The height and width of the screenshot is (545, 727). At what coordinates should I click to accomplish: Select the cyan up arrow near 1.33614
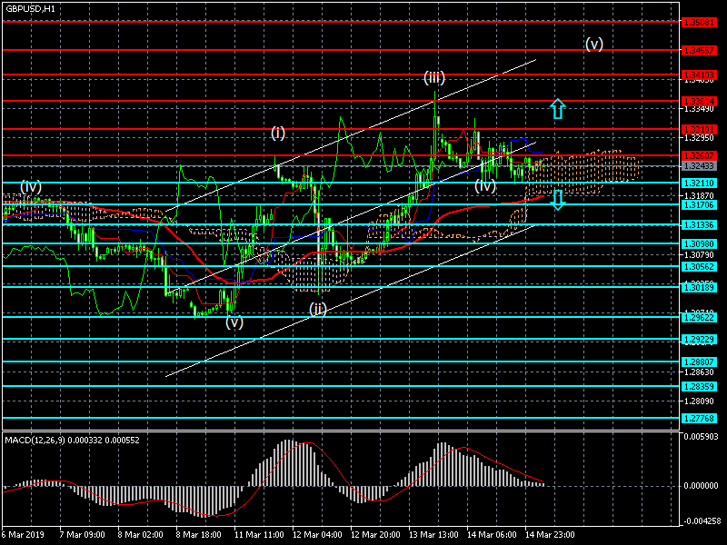[x=558, y=109]
